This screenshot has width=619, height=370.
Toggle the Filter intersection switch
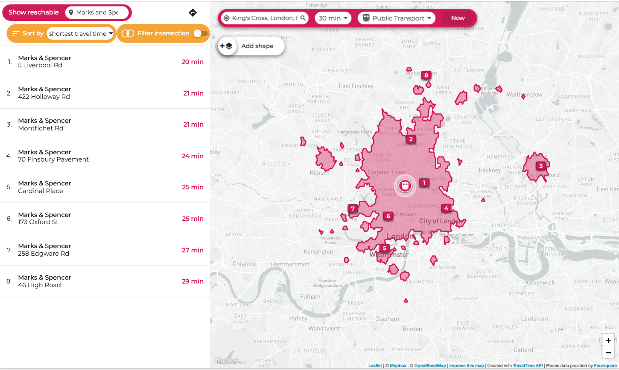point(201,33)
